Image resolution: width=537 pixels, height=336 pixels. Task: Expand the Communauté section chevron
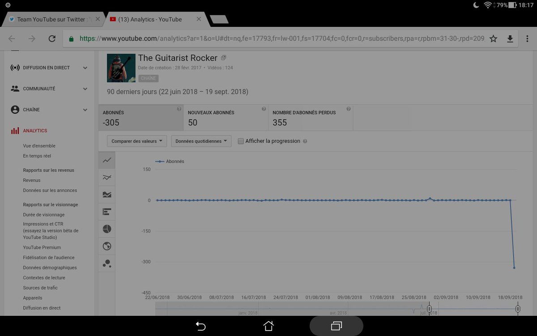85,89
